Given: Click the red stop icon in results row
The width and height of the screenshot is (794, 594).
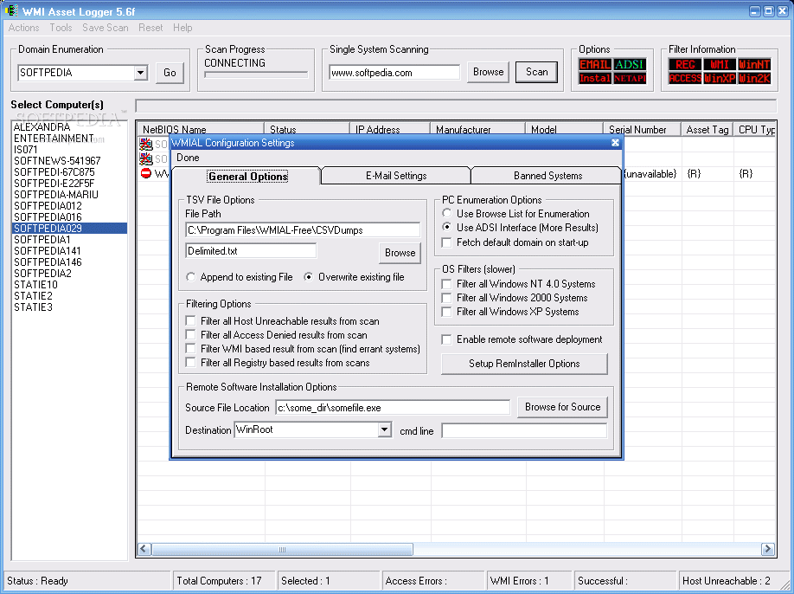Looking at the screenshot, I should pyautogui.click(x=146, y=174).
